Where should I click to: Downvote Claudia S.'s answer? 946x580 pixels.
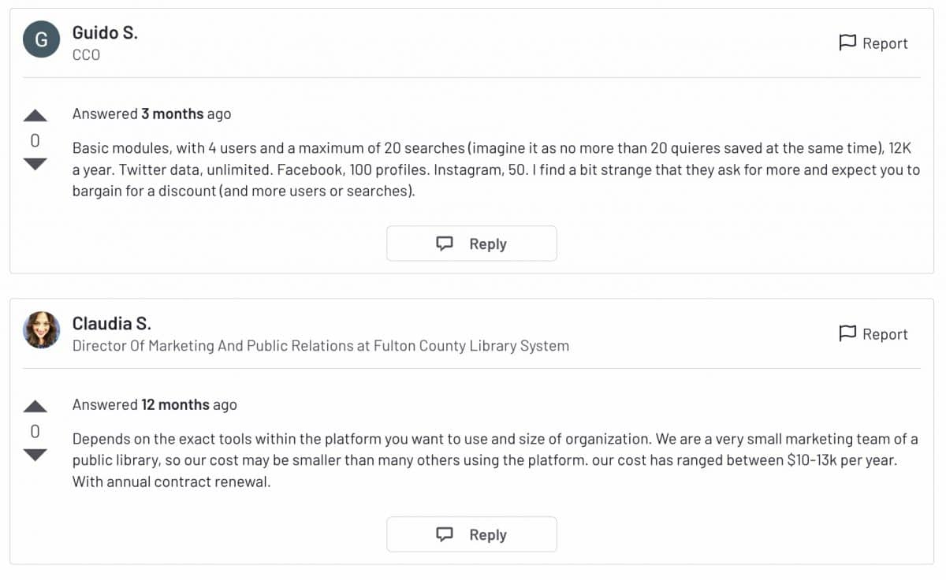[35, 455]
